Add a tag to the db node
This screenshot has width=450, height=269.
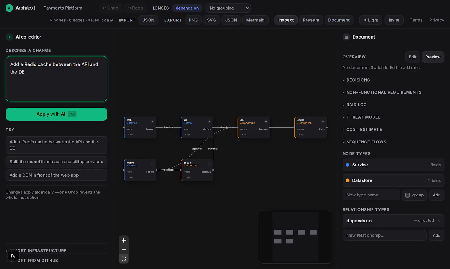[244, 135]
